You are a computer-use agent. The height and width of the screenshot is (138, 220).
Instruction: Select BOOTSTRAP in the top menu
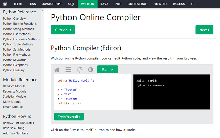[x=137, y=4]
